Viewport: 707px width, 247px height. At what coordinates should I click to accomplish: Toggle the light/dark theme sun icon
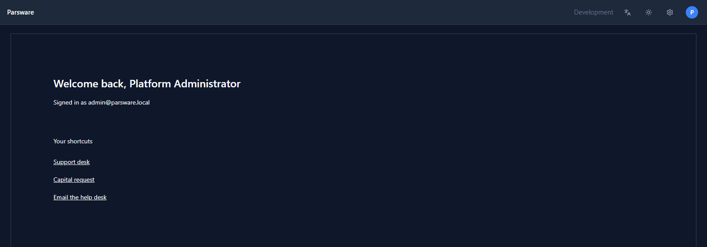649,12
